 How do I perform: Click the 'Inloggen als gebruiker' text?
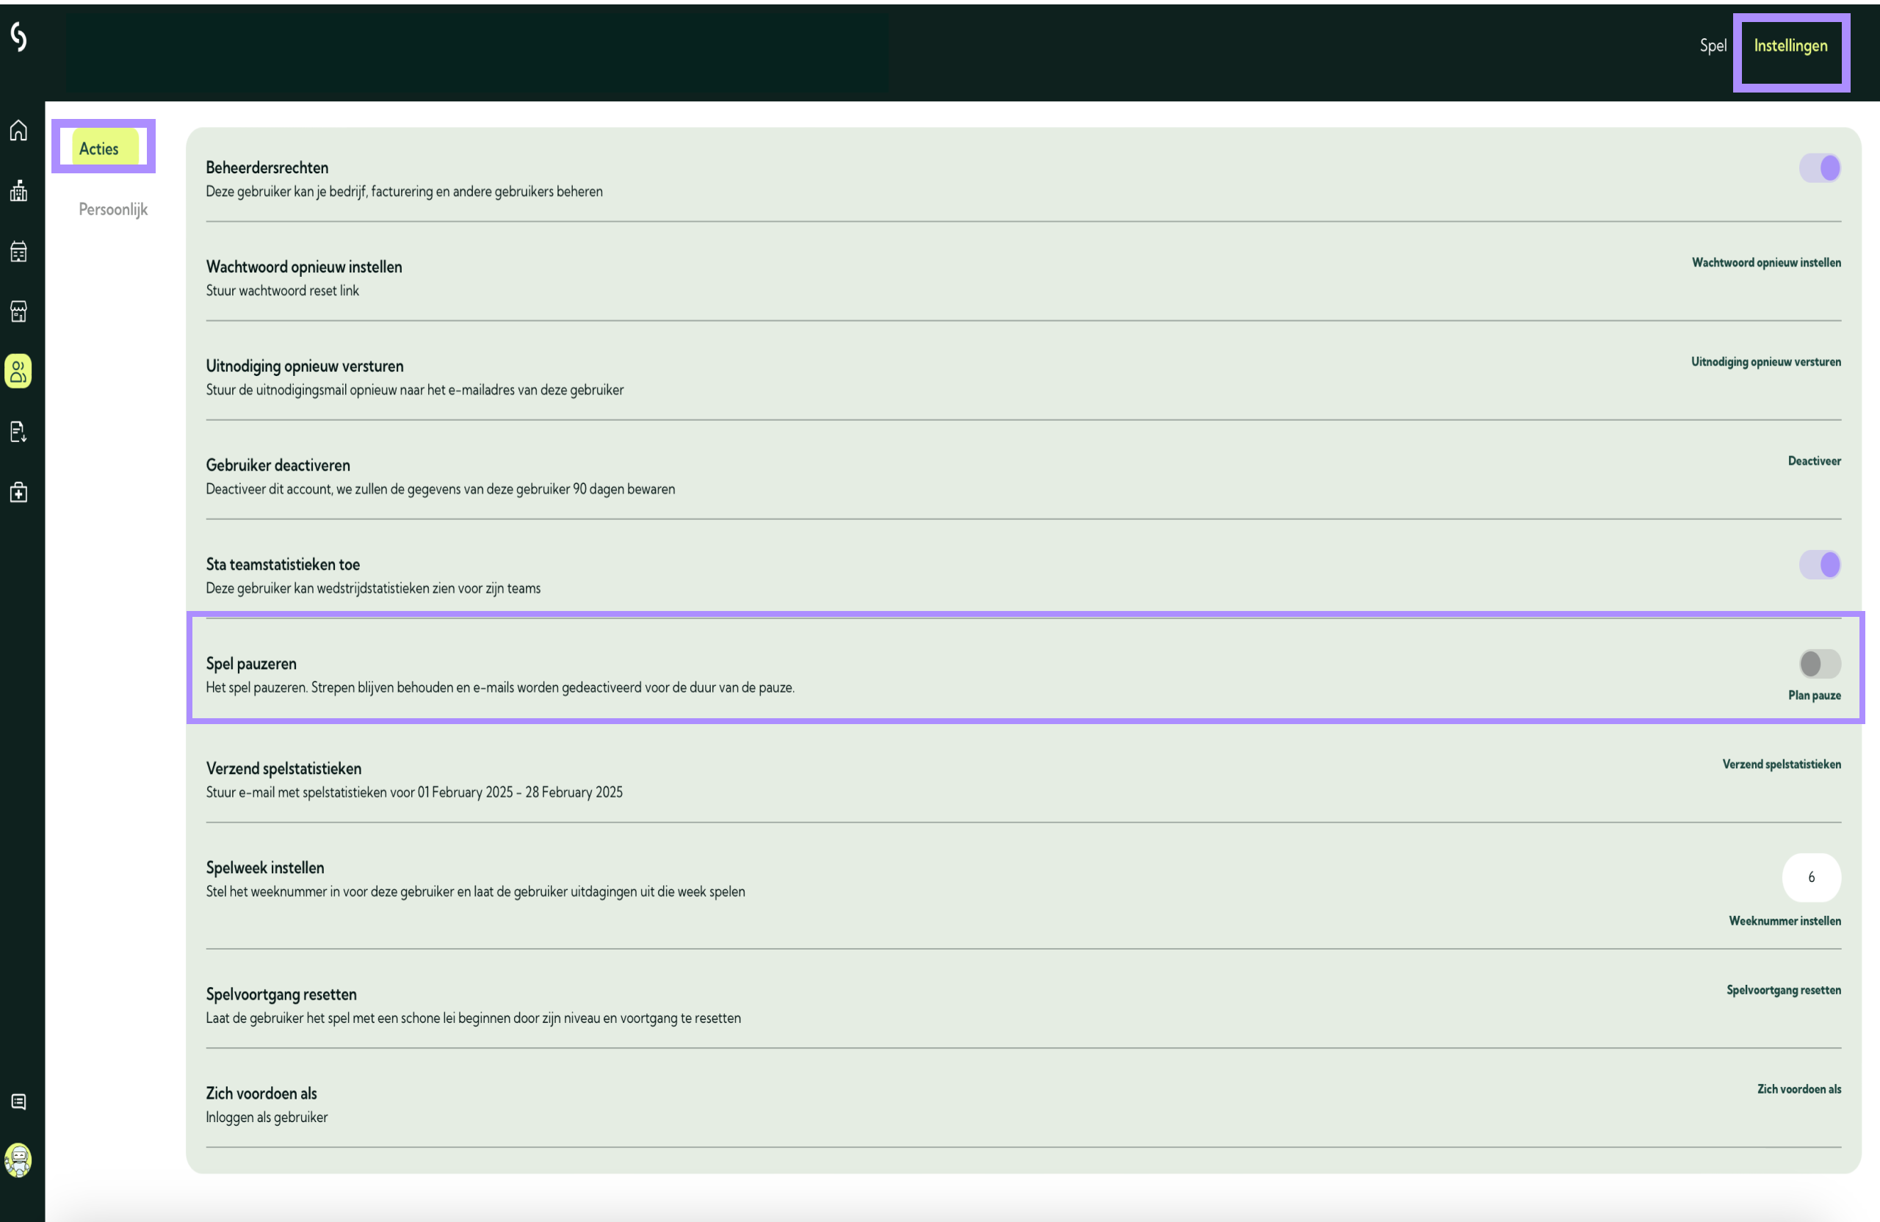[266, 1117]
